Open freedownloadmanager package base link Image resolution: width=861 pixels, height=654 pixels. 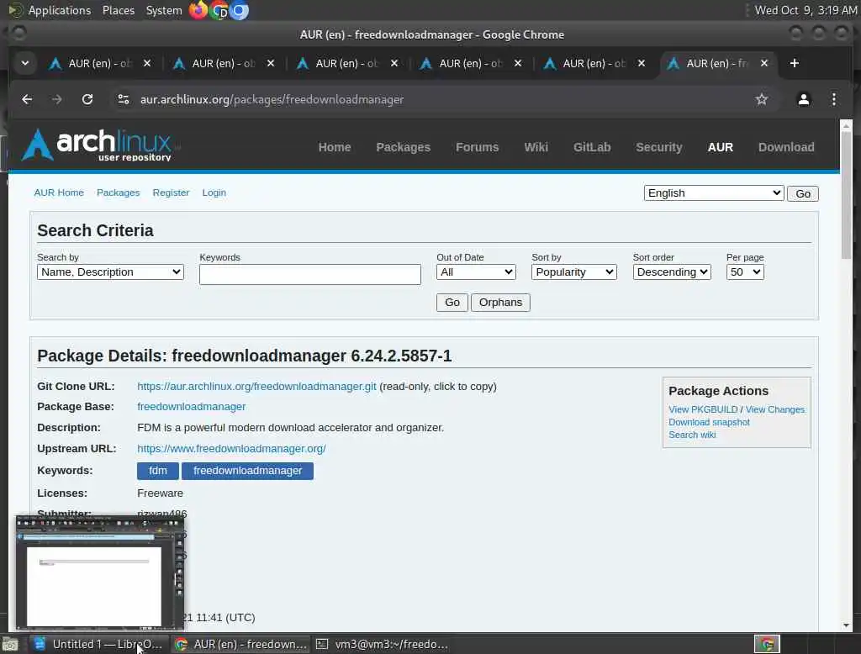(191, 406)
